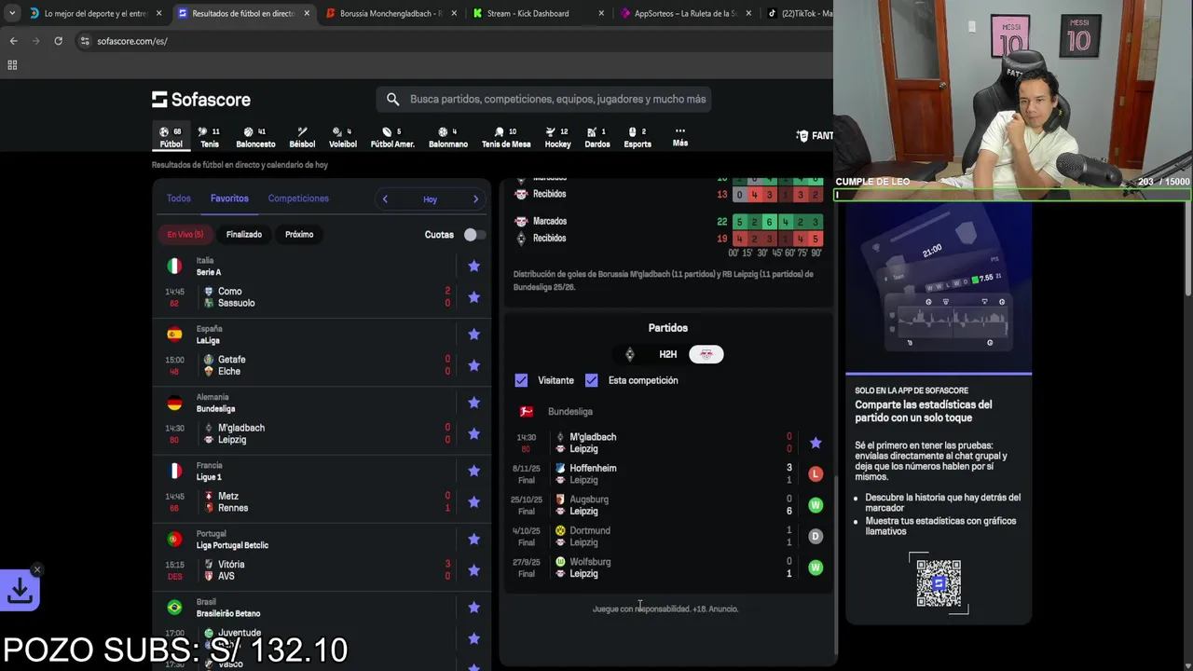Close the download overlay
Image resolution: width=1193 pixels, height=671 pixels.
tap(37, 569)
